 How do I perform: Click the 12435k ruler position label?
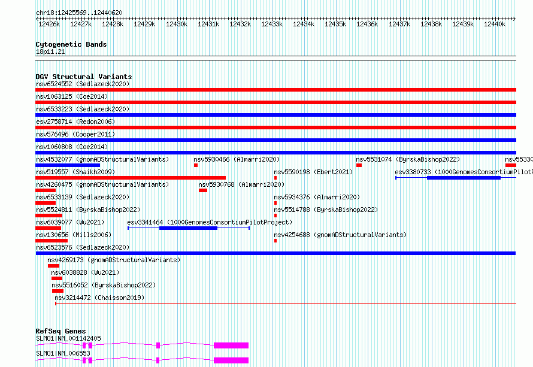335,24
